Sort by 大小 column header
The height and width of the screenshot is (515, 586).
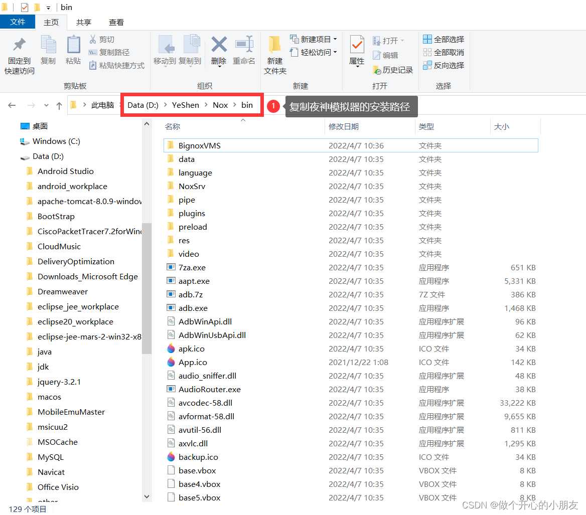tap(502, 126)
